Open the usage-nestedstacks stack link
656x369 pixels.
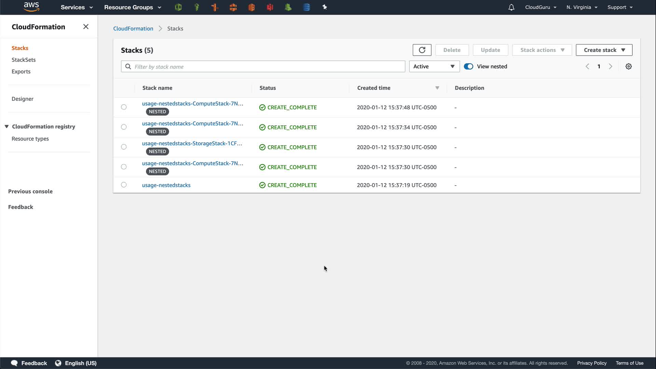coord(166,185)
